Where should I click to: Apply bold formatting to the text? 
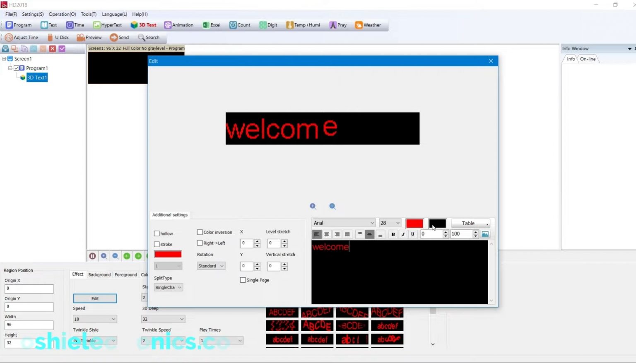click(393, 234)
